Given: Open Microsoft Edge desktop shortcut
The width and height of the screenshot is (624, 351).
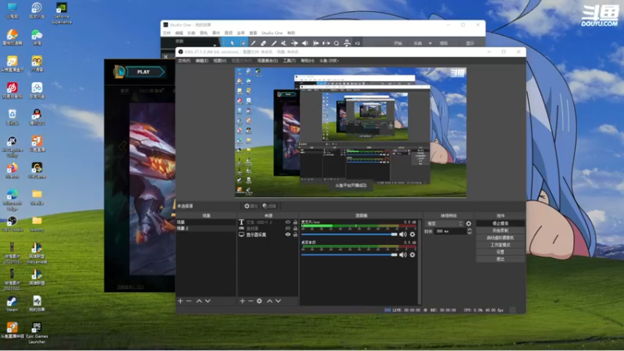Looking at the screenshot, I should point(12,200).
